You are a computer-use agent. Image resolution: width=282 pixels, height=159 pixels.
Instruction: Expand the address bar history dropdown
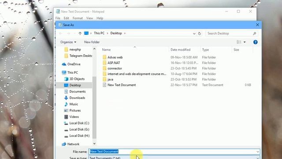coord(194,34)
